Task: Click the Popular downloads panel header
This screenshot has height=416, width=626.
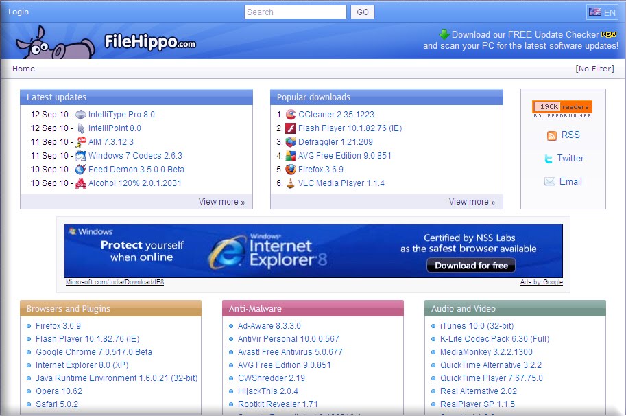Action: click(x=387, y=97)
